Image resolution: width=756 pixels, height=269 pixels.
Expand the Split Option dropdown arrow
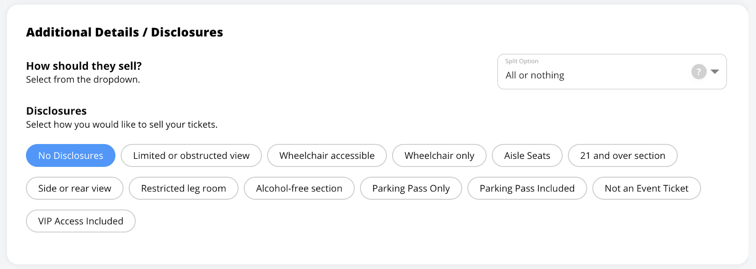(715, 72)
